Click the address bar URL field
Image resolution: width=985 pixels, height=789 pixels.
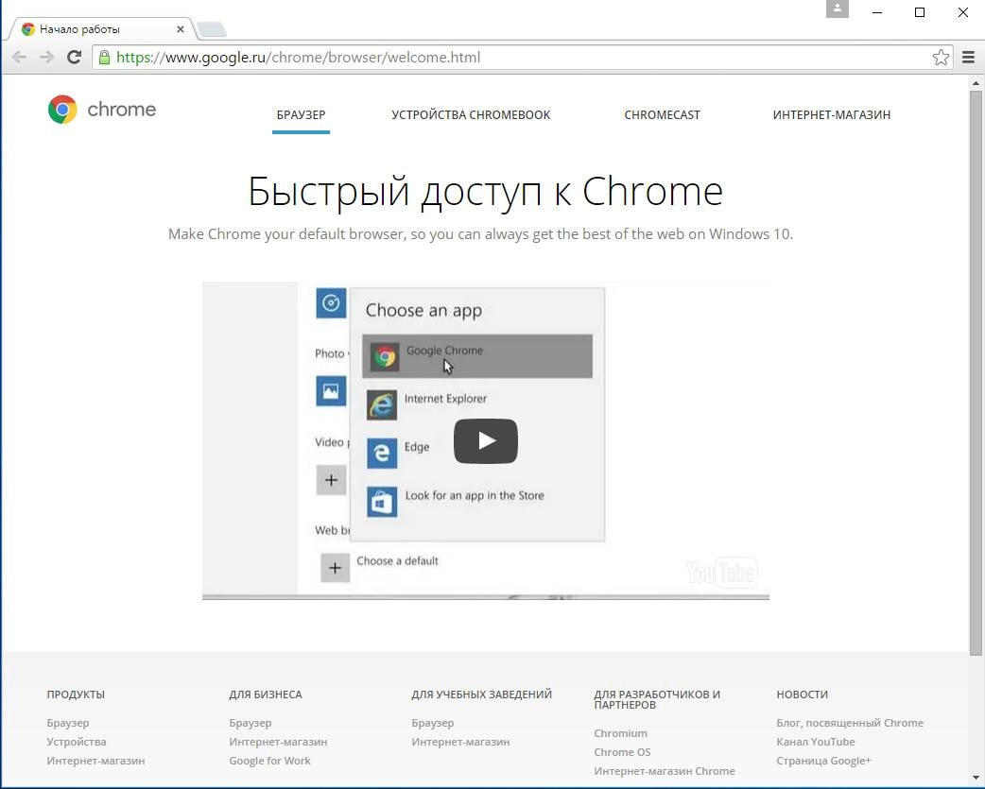[x=522, y=57]
